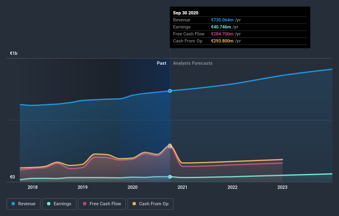
Task: Select the 2023 x-axis label
Action: click(x=282, y=187)
